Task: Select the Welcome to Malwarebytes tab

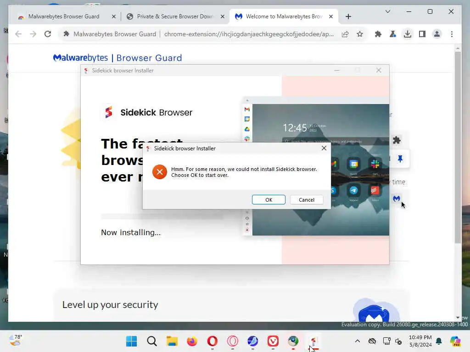Action: [x=284, y=16]
